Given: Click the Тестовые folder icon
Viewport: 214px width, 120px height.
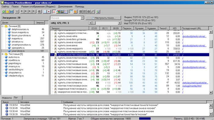Looking at the screenshot, I should (x=6, y=54).
